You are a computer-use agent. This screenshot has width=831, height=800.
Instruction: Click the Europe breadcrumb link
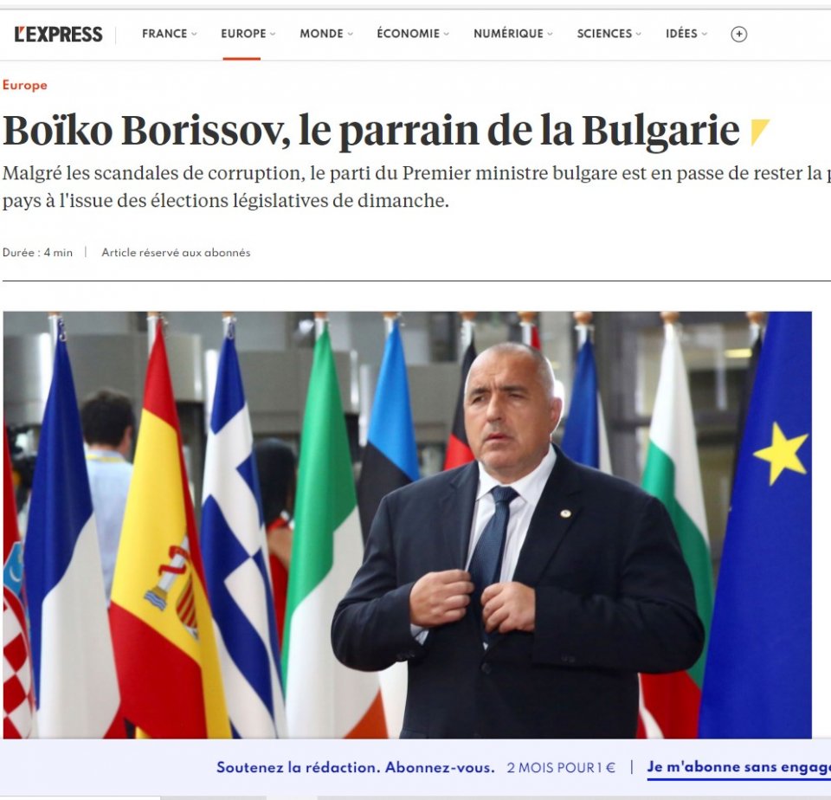pos(25,85)
